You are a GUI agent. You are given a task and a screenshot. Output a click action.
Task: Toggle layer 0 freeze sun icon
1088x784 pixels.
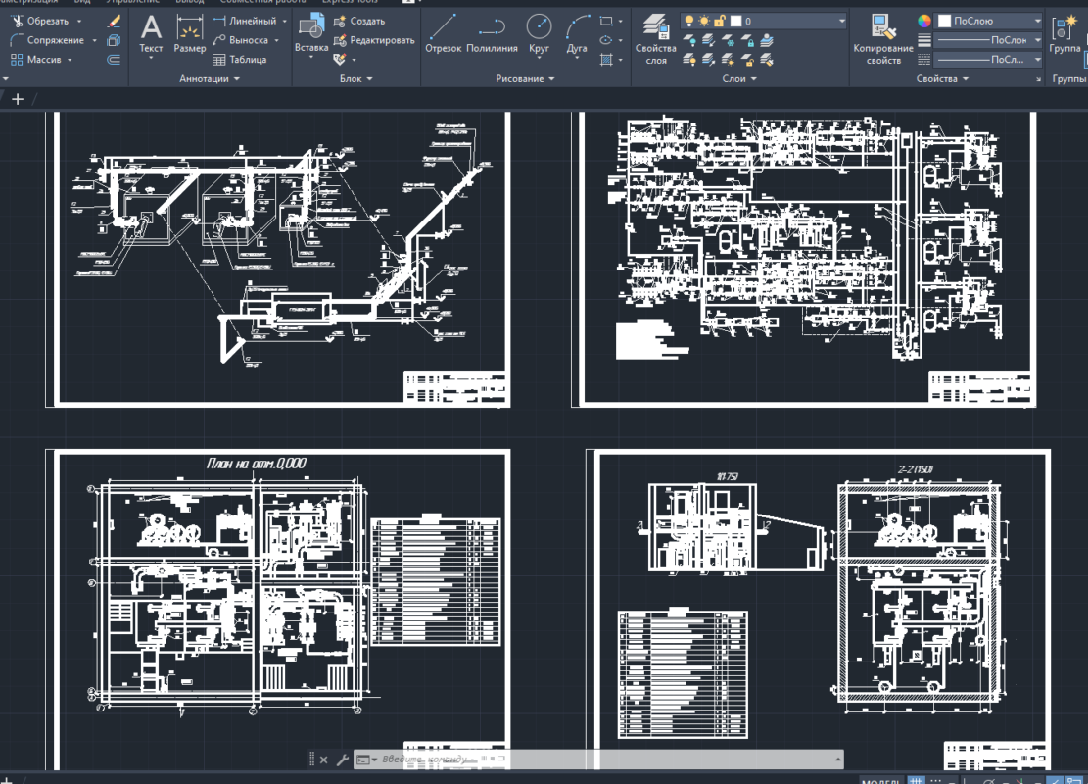tap(704, 21)
